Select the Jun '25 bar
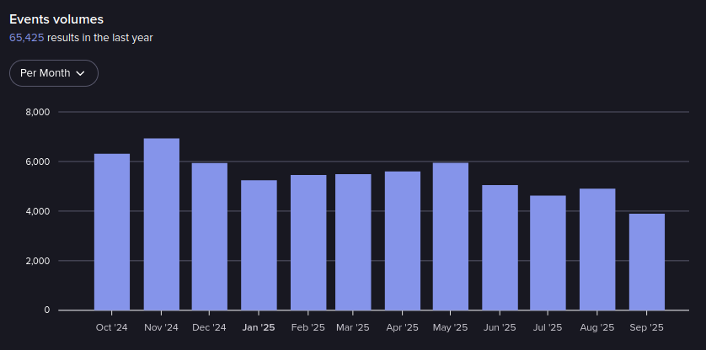The height and width of the screenshot is (350, 706). 500,247
